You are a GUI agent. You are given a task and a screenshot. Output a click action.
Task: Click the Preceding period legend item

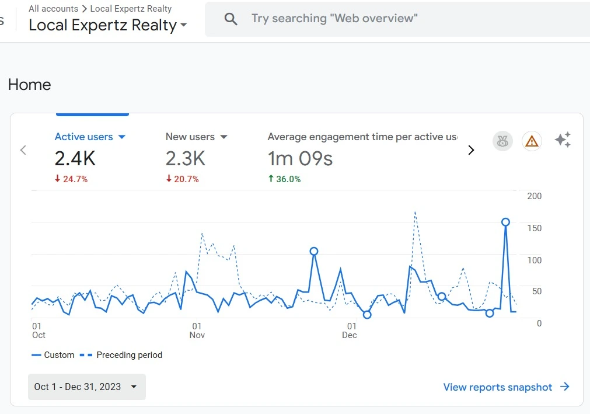coord(128,355)
